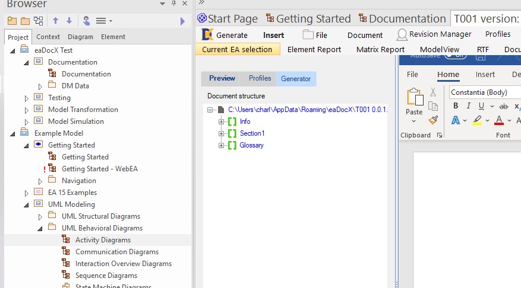
Task: Pin the Browser panel
Action: [x=174, y=4]
